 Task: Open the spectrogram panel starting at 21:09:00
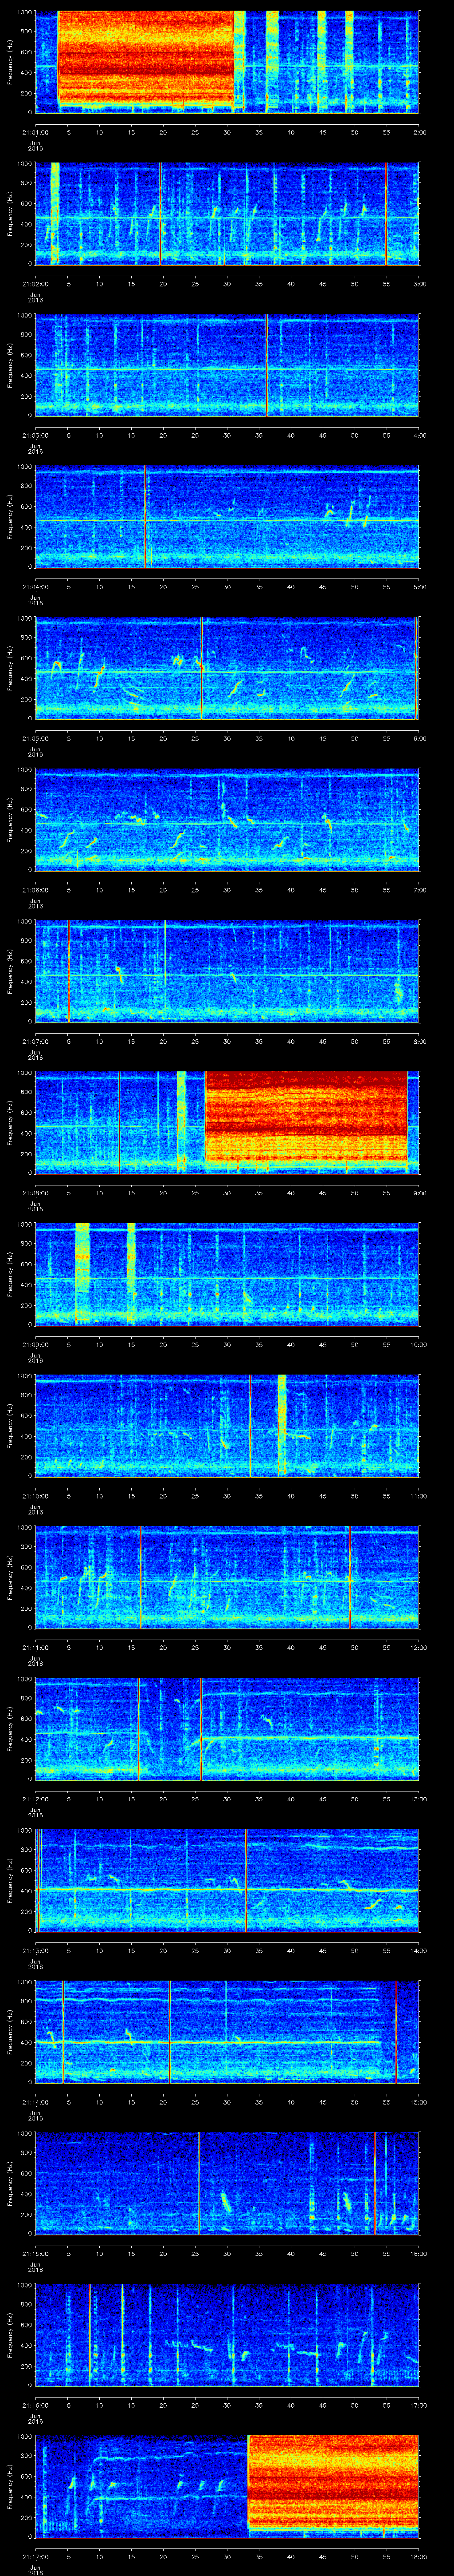point(227,1274)
